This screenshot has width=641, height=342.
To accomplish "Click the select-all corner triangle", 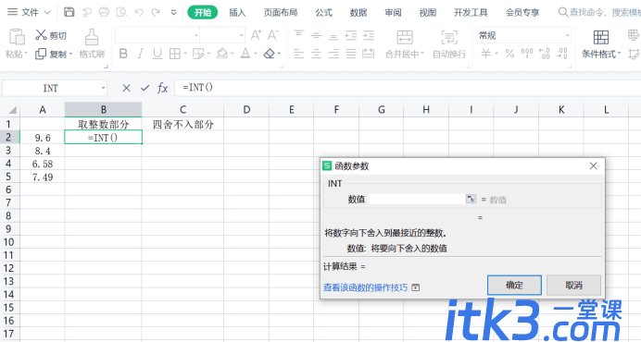I will coord(13,110).
